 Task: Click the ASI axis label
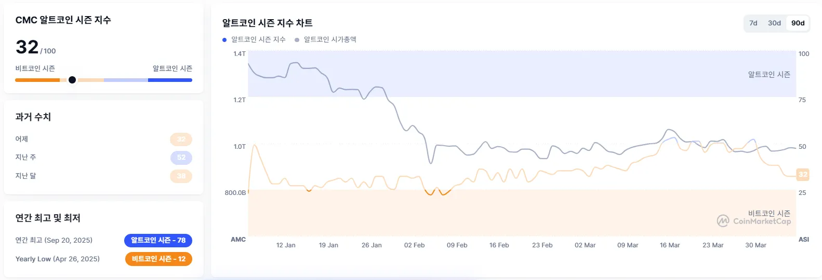pyautogui.click(x=803, y=240)
